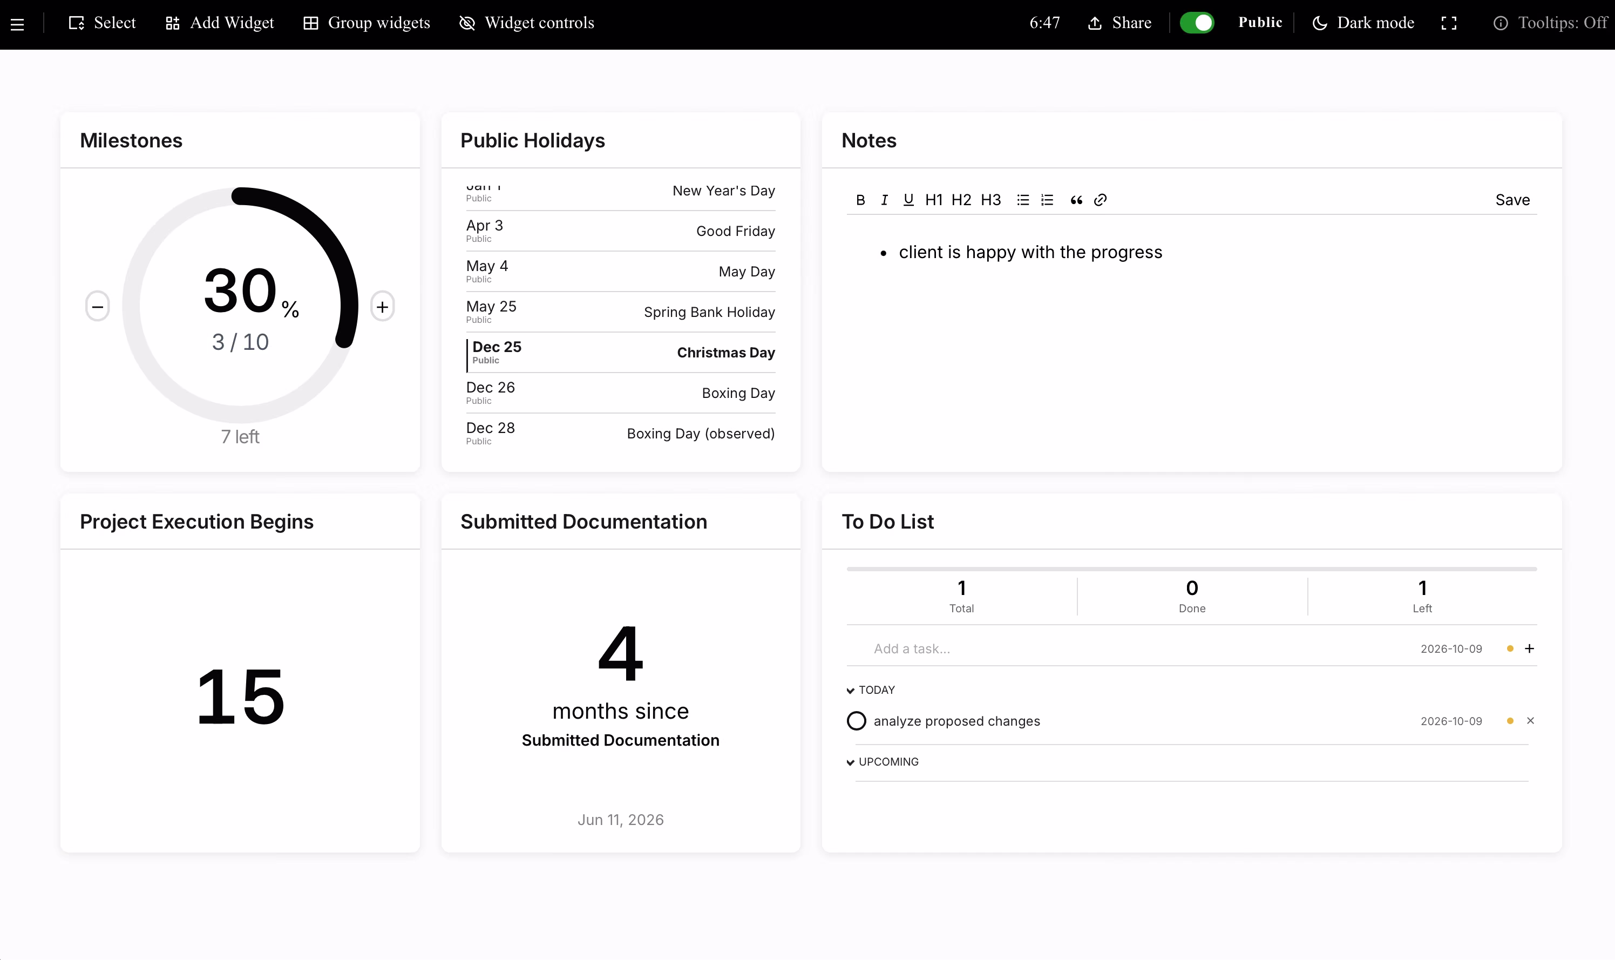Set Heading 3 style in Notes
The width and height of the screenshot is (1615, 960).
(x=990, y=200)
